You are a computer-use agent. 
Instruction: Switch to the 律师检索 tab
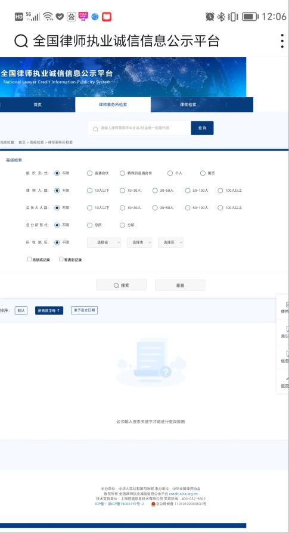(188, 105)
